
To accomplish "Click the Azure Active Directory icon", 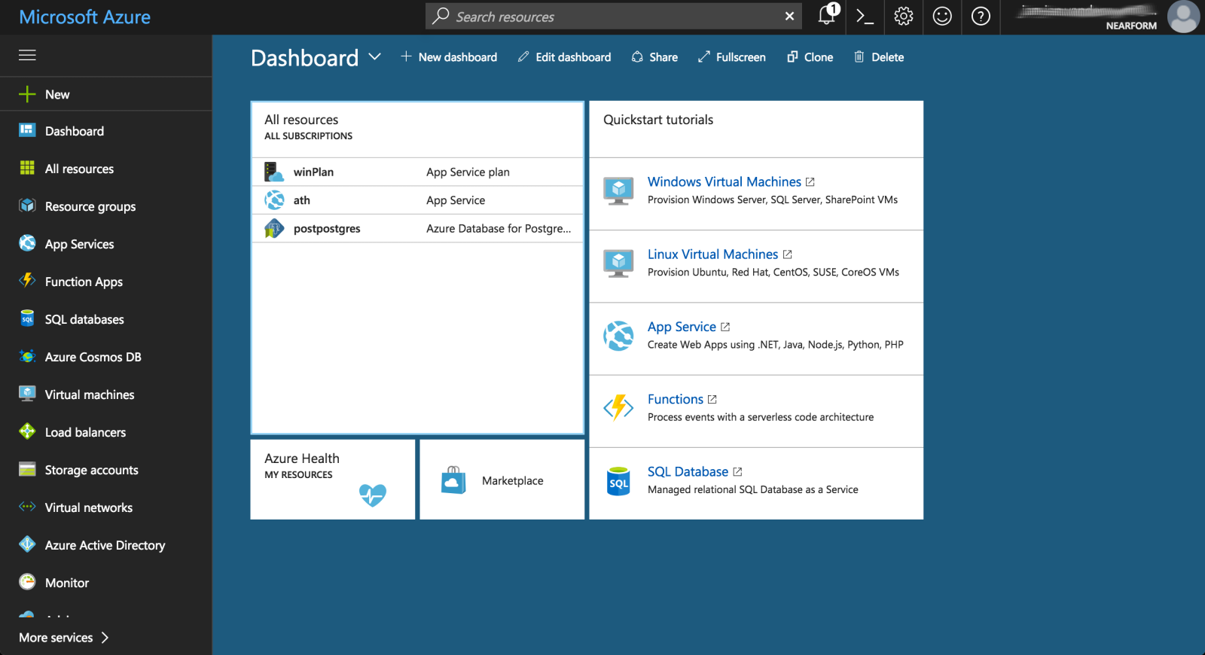I will (x=27, y=544).
